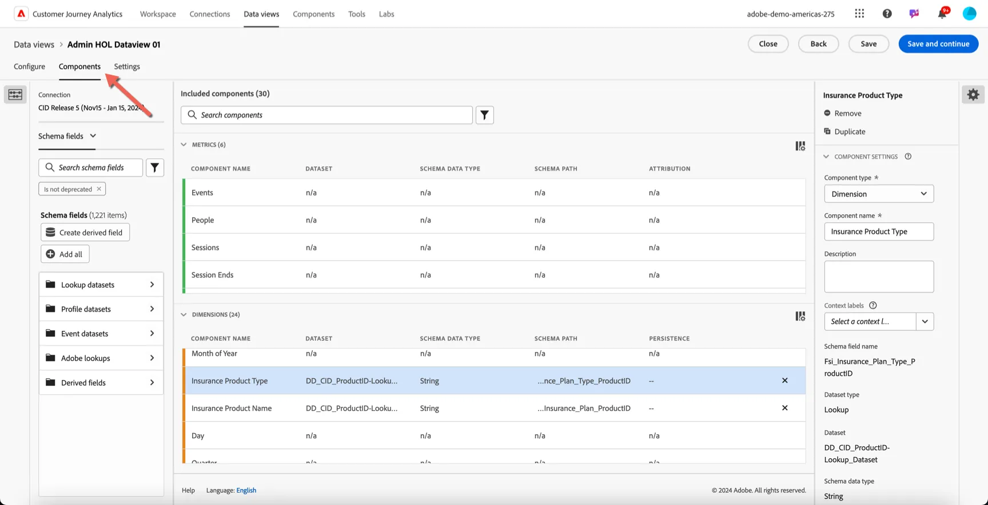Open the right rail settings gear icon
Screen dimensions: 988x505
pos(973,94)
